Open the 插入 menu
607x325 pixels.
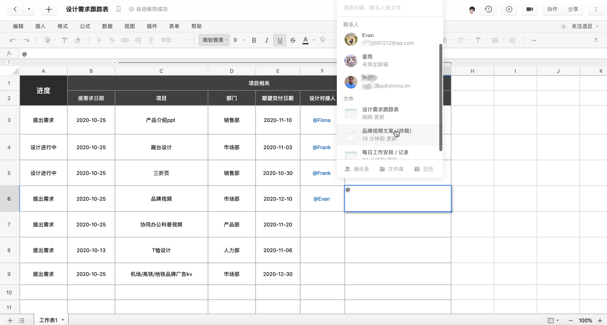[40, 26]
